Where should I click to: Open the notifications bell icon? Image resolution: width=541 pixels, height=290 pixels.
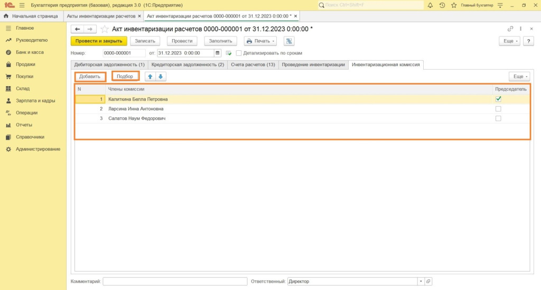(430, 5)
